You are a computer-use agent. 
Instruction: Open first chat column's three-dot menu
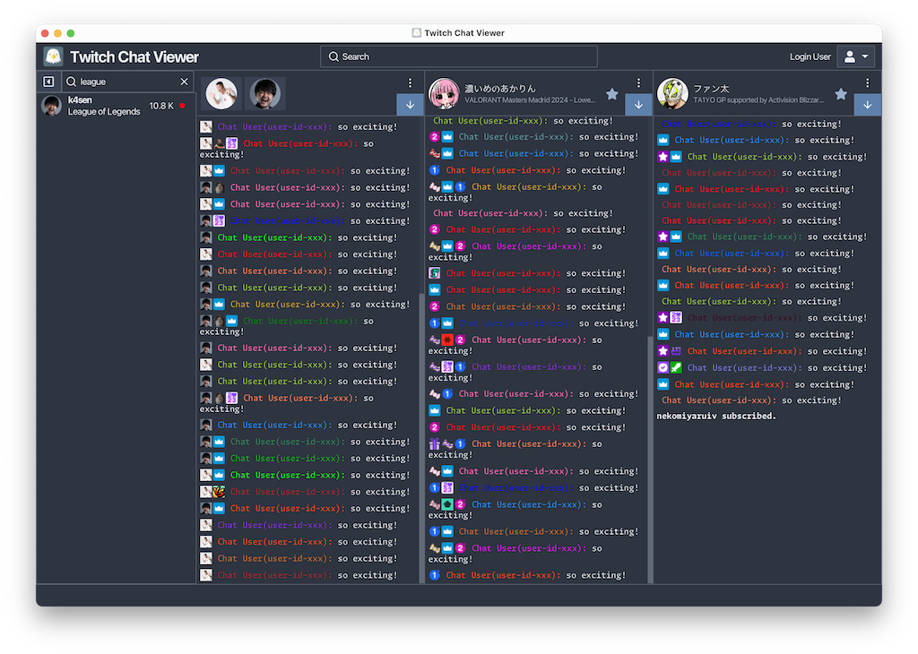[410, 82]
